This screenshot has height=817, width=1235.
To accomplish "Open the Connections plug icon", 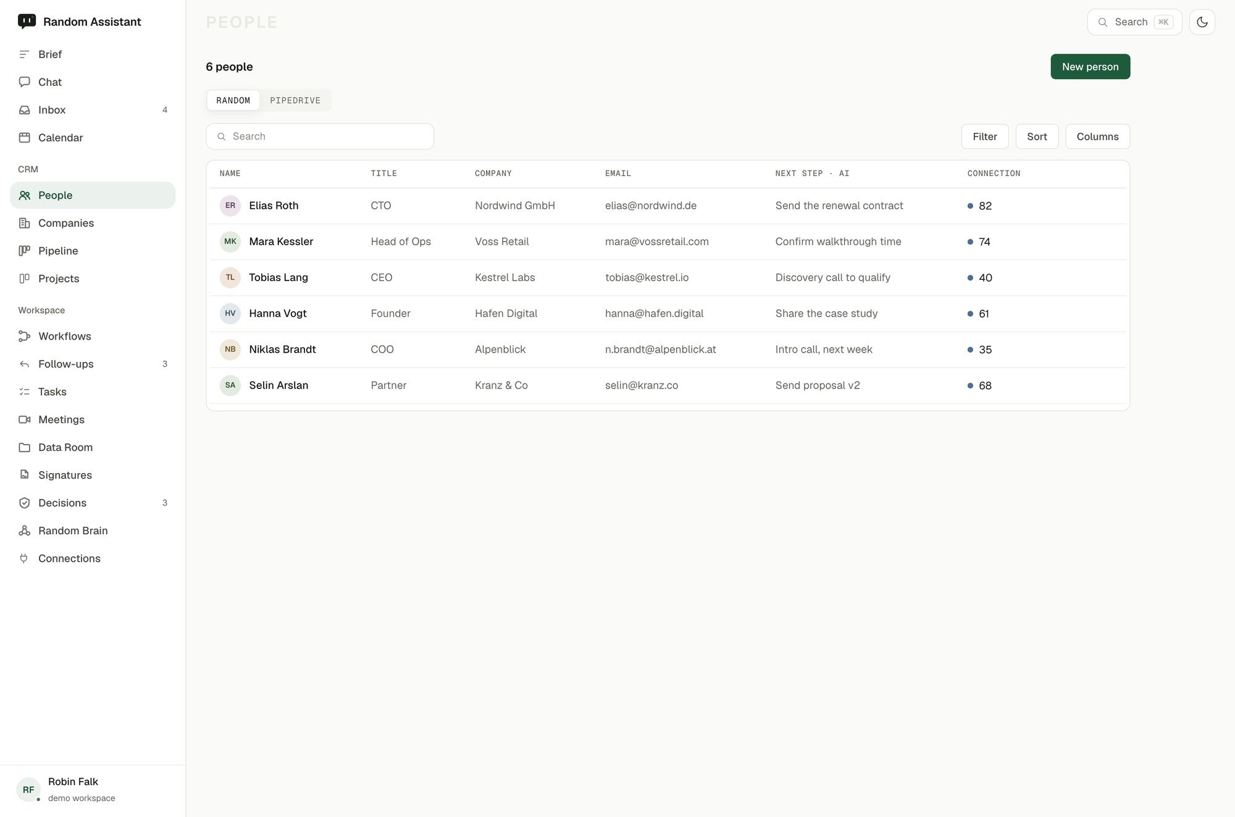I will 24,558.
